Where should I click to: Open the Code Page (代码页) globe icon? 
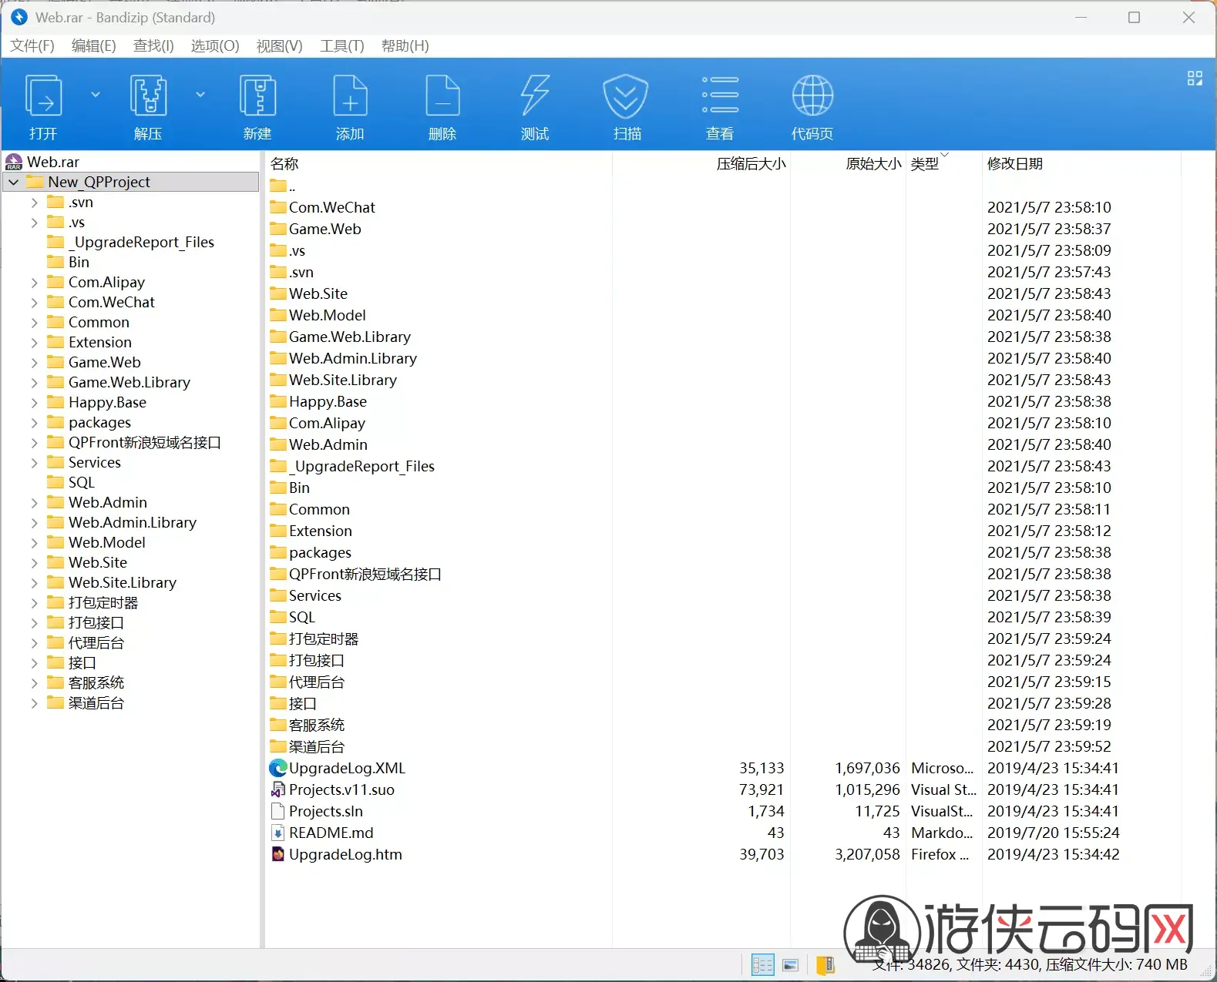(812, 107)
